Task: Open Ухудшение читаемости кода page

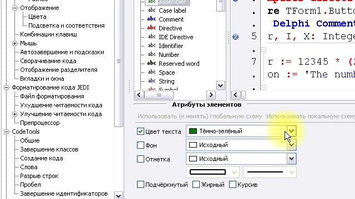Action: 61,105
